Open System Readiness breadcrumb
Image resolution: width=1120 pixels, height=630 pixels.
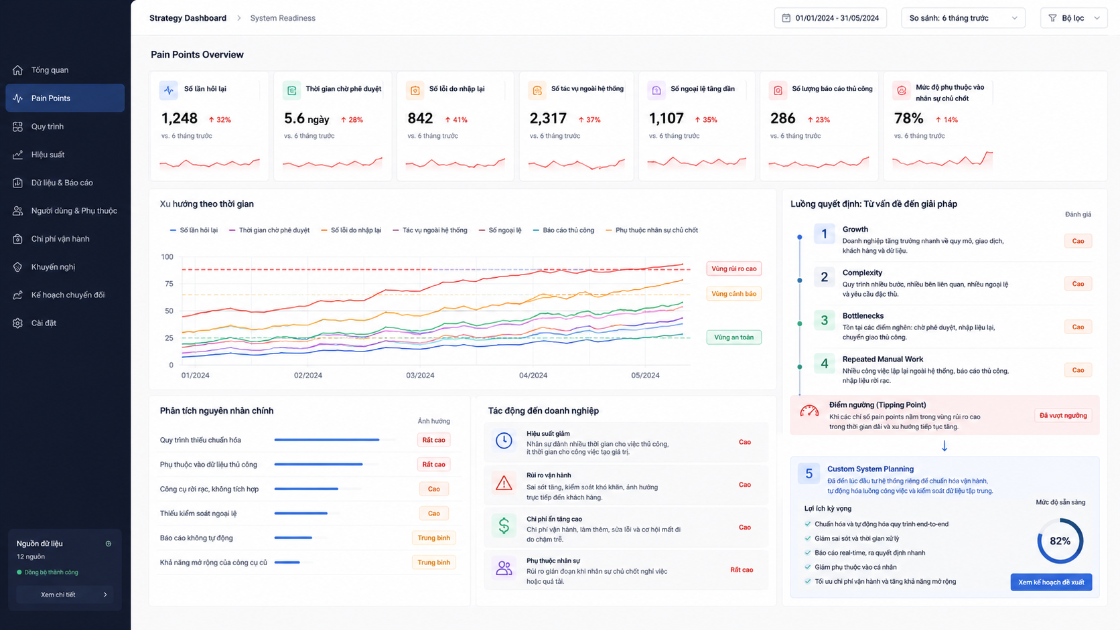[x=283, y=18]
